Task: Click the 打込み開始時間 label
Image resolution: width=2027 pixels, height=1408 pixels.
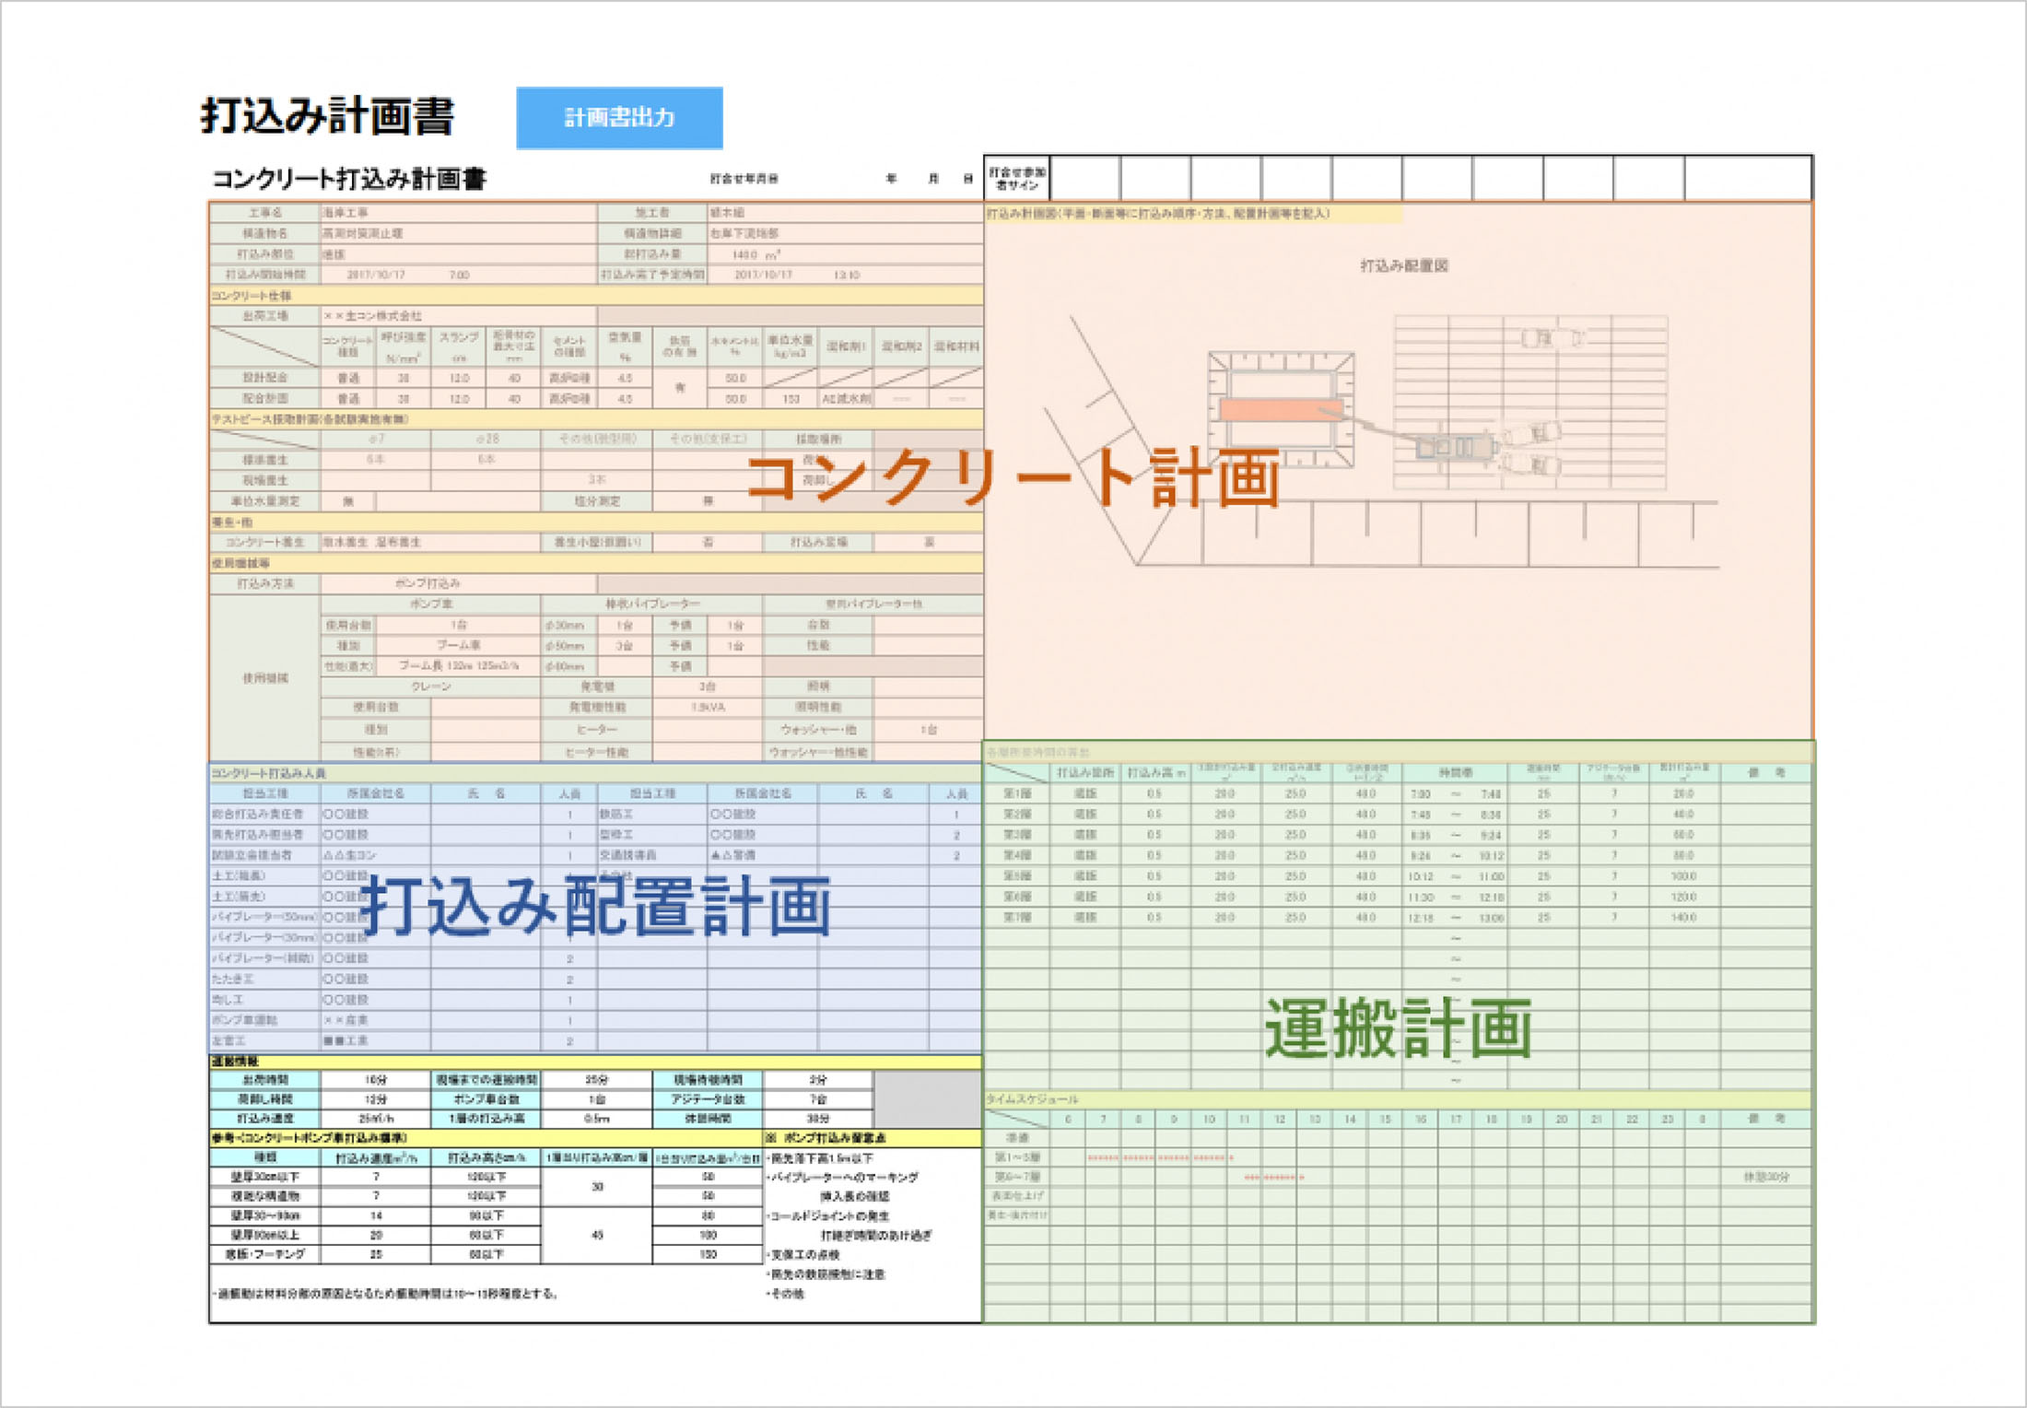Action: click(265, 275)
